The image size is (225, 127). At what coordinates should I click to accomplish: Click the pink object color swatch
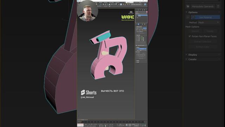147,12
